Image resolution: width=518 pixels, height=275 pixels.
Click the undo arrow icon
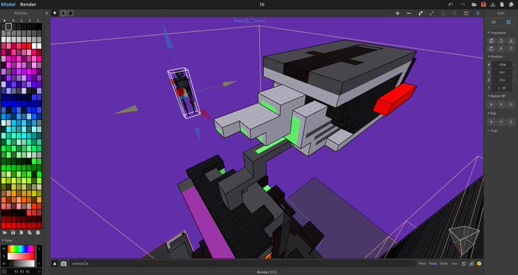click(451, 5)
